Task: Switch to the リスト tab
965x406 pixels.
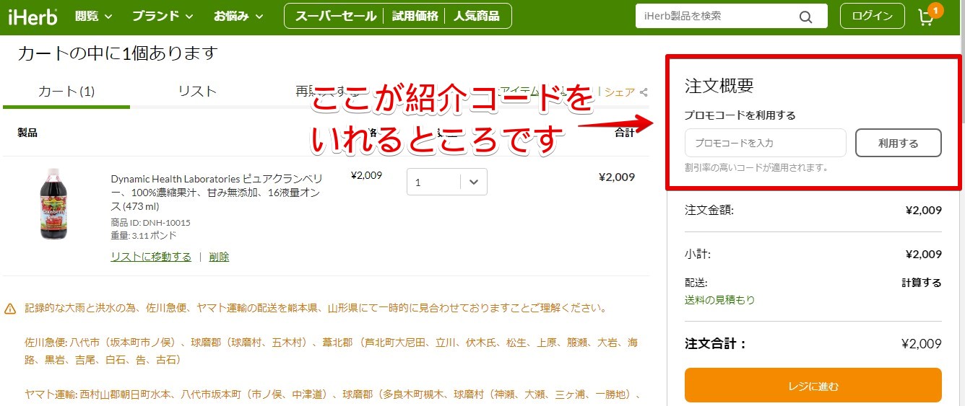Action: point(197,91)
